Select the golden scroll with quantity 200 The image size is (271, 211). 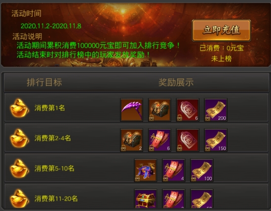click(x=216, y=110)
